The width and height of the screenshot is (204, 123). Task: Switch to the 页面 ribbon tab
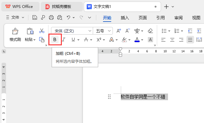click(142, 18)
